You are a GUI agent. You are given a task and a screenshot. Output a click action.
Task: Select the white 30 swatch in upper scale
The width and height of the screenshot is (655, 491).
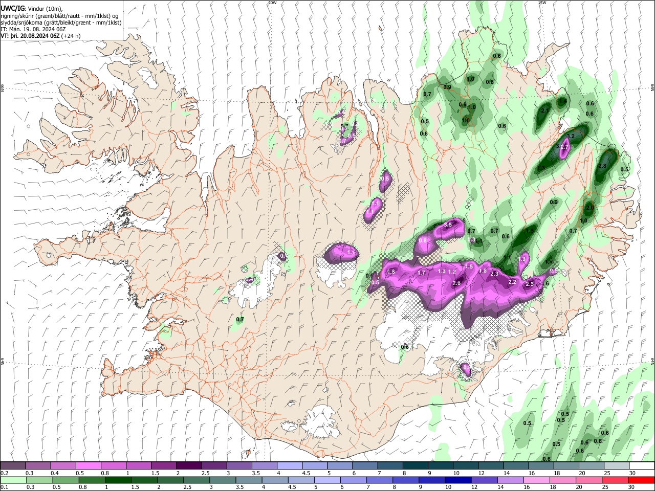pyautogui.click(x=642, y=465)
